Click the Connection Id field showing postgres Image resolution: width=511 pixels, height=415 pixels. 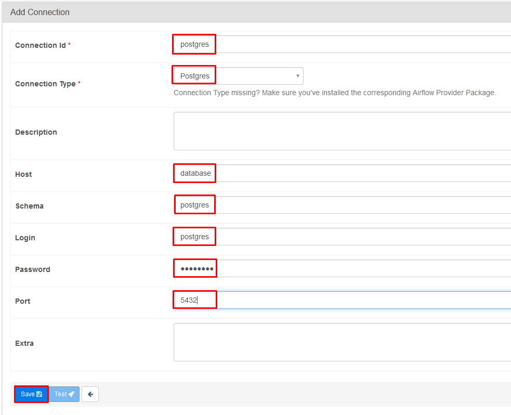(x=194, y=44)
